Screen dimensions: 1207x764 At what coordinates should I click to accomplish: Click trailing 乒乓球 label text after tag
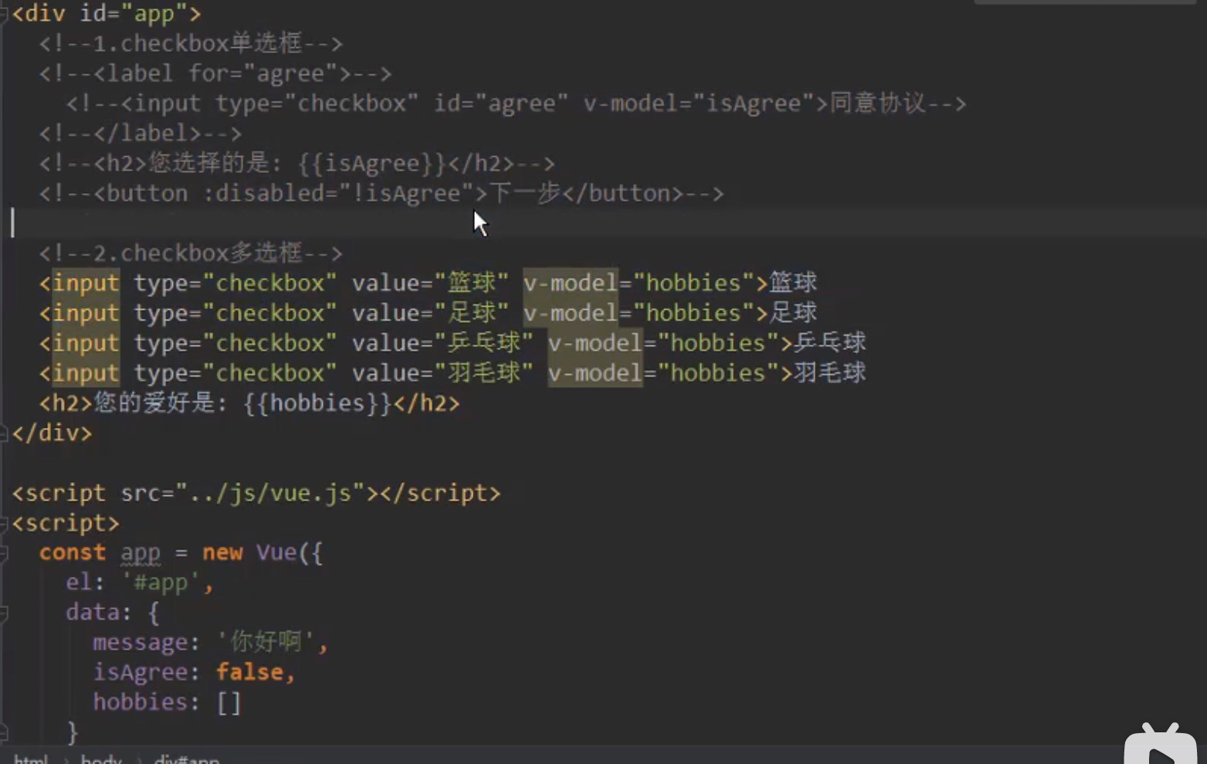[829, 344]
